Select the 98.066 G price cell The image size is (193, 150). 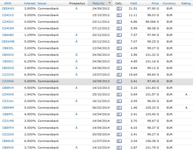(152, 22)
